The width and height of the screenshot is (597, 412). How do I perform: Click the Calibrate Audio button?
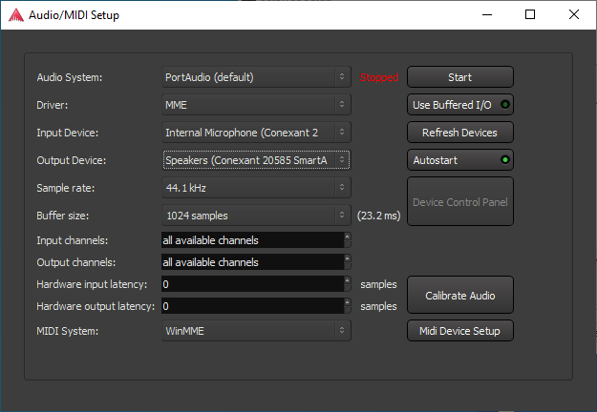460,296
